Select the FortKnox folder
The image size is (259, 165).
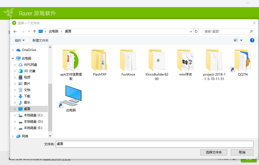coord(128,63)
